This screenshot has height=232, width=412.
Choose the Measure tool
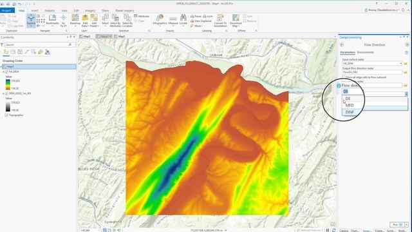pyautogui.click(x=173, y=20)
